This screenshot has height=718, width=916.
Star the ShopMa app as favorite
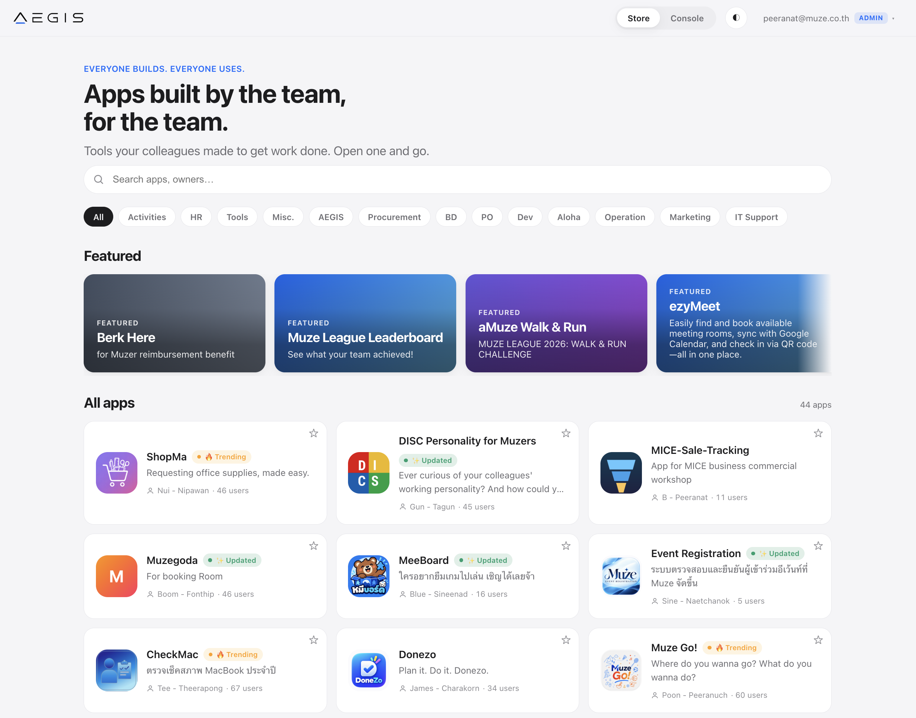click(313, 433)
